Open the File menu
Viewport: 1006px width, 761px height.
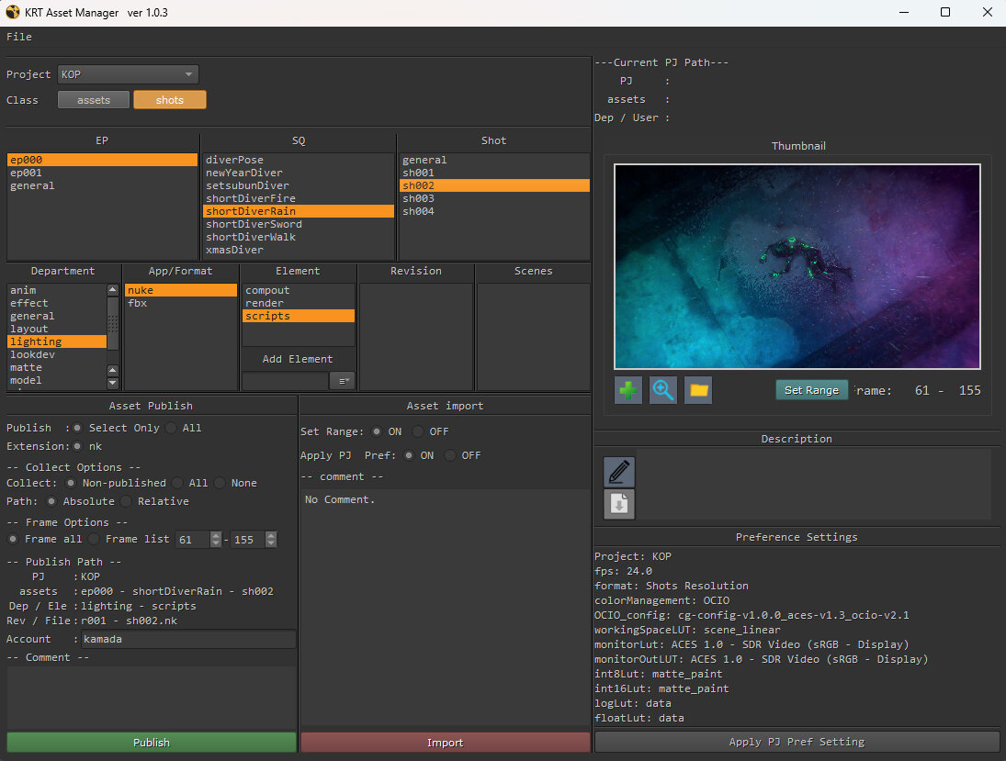pyautogui.click(x=19, y=37)
